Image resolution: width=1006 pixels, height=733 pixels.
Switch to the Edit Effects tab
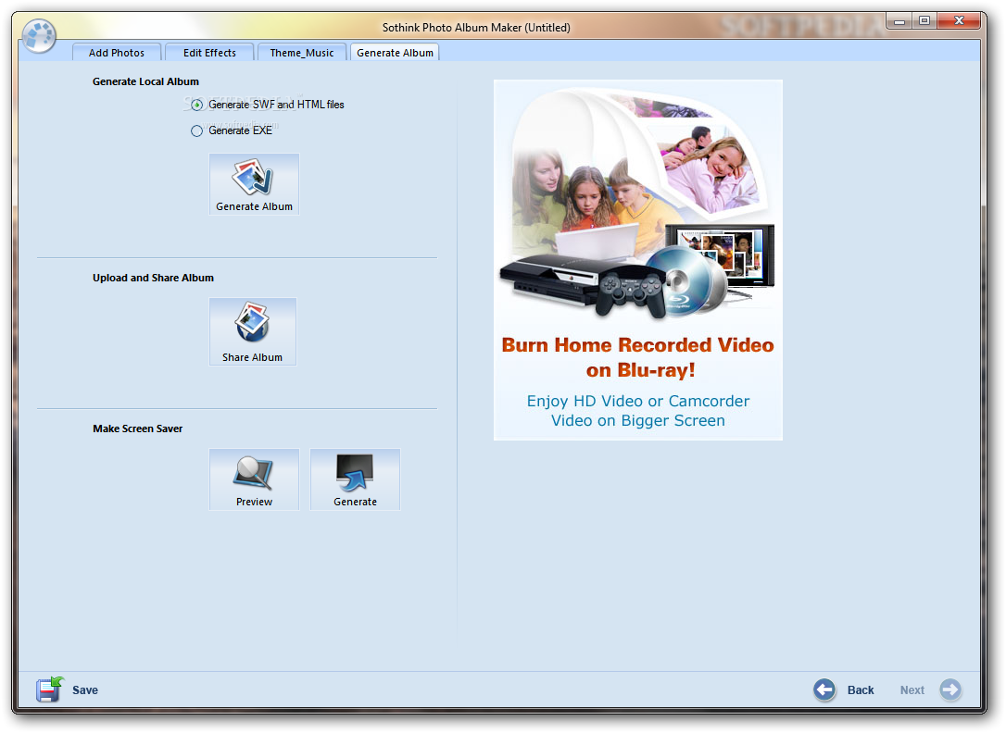(x=209, y=53)
